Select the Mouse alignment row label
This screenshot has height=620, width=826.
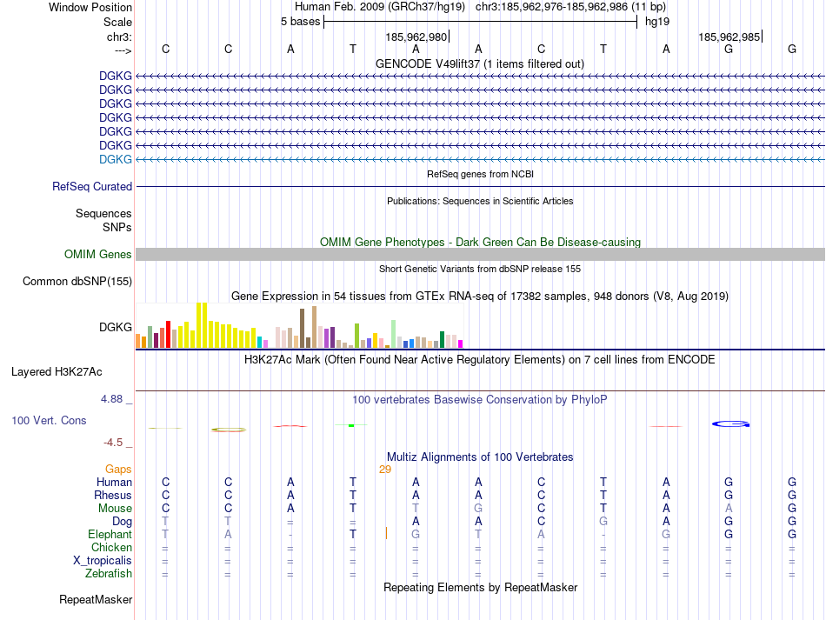(x=115, y=509)
